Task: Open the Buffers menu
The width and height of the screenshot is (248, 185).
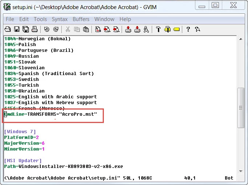Action: click(x=81, y=19)
